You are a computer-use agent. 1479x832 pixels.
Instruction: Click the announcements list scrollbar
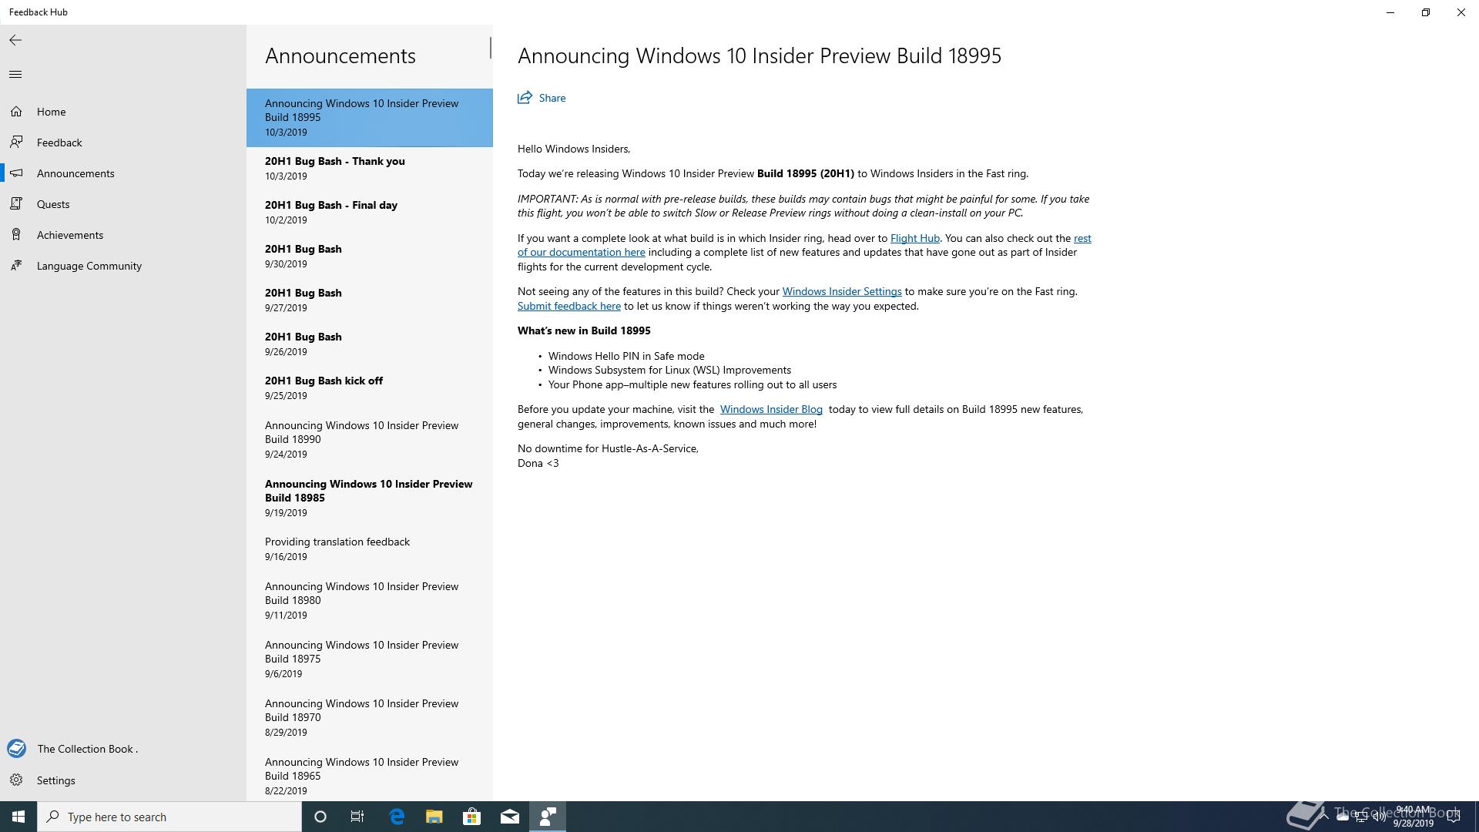490,48
